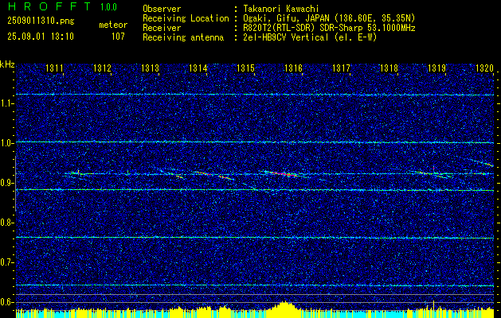Click the 0.8 kHz axis label
Viewport: 501px width, 318px height.
(x=7, y=223)
